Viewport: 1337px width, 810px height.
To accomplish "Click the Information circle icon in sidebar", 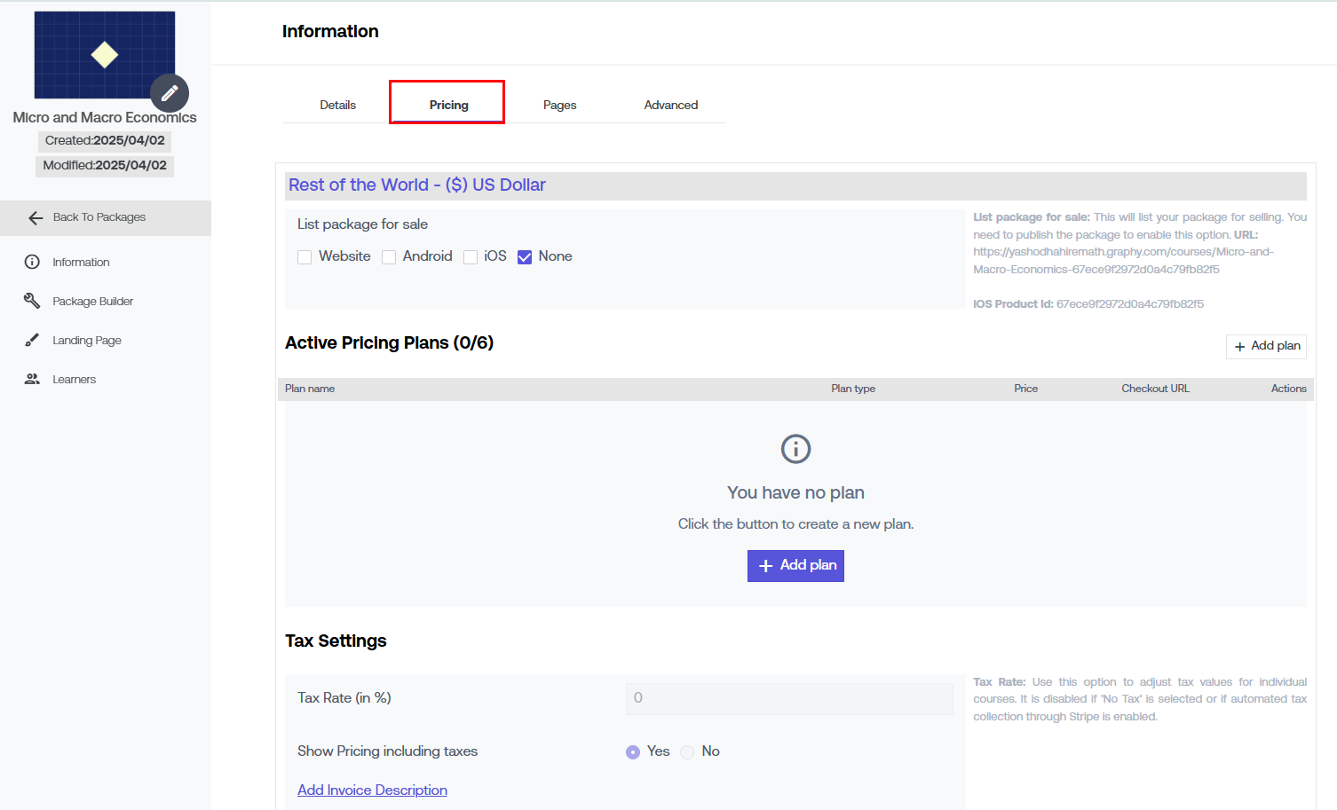I will pyautogui.click(x=32, y=262).
